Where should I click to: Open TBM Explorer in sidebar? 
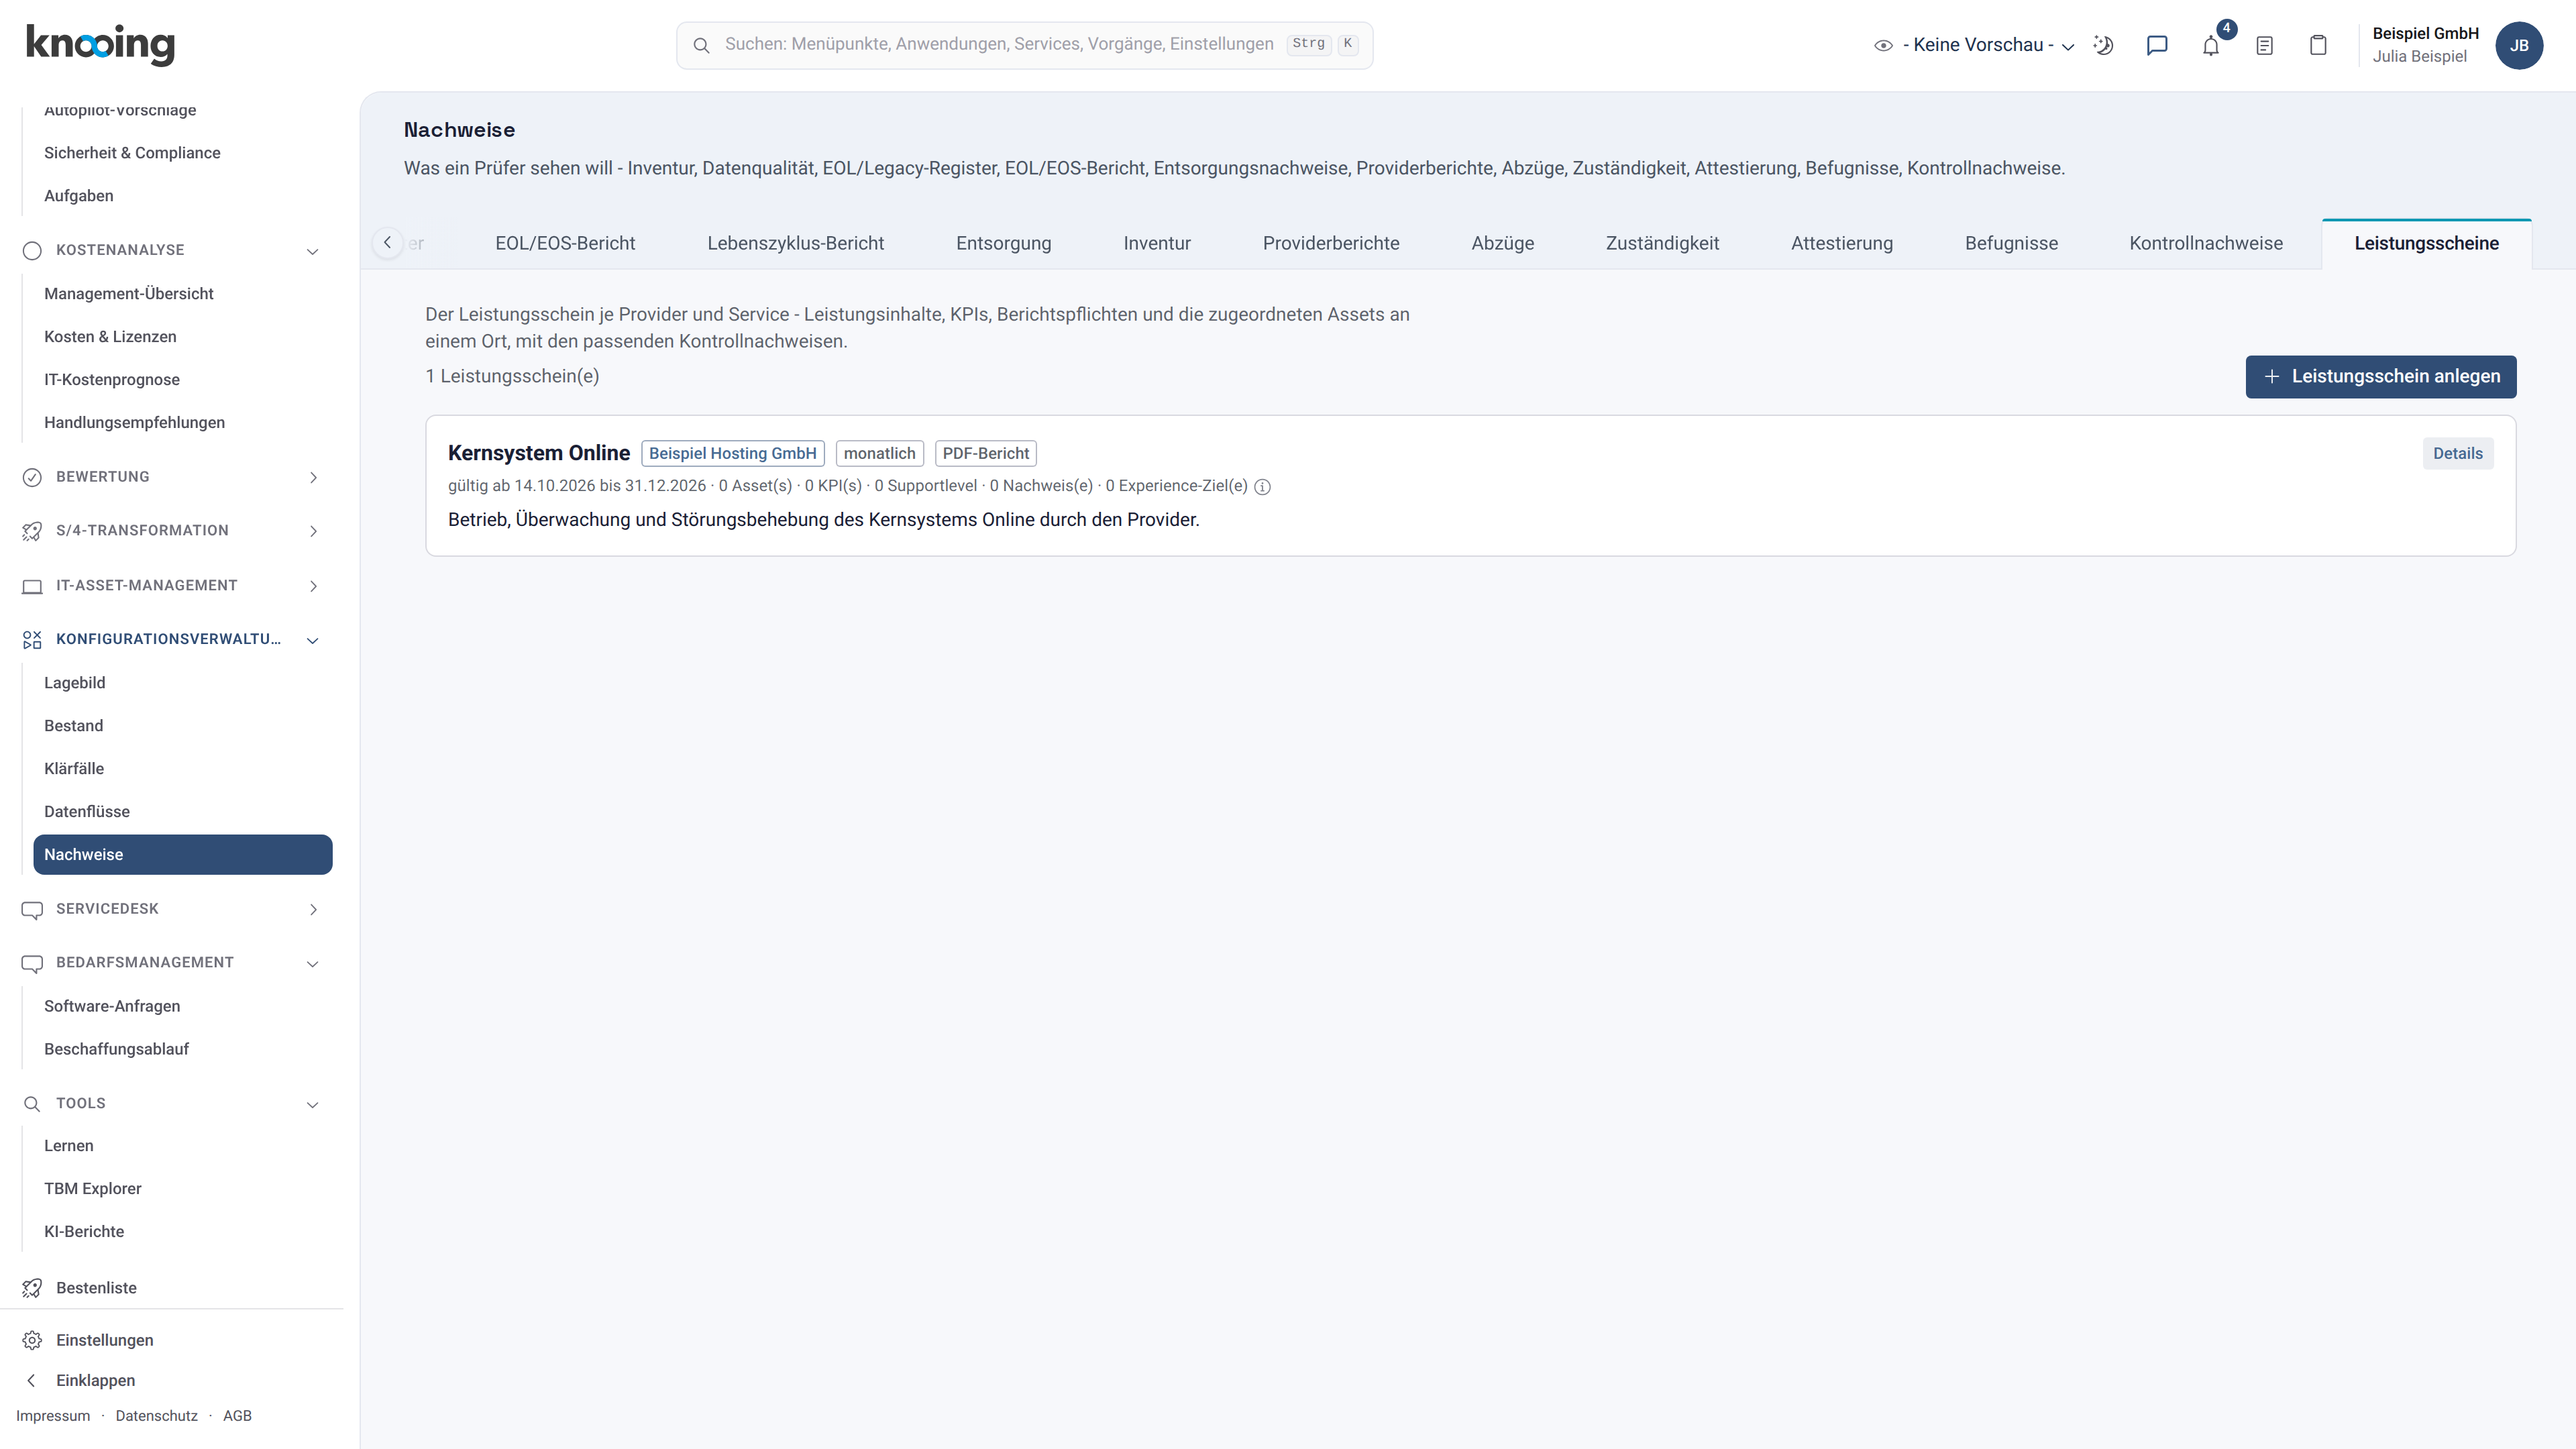[92, 1189]
